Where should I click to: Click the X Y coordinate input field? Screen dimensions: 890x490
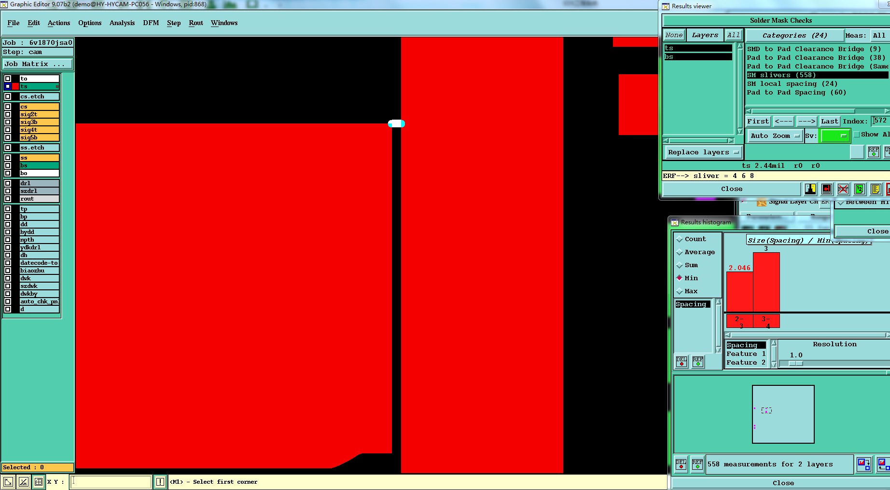[111, 481]
